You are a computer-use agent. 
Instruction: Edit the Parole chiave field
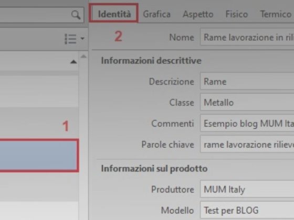tap(247, 145)
